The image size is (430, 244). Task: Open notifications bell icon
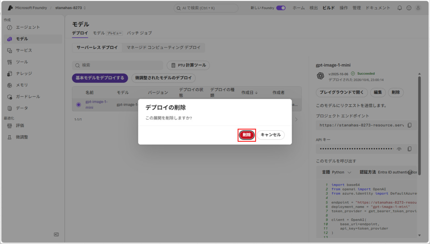point(400,8)
